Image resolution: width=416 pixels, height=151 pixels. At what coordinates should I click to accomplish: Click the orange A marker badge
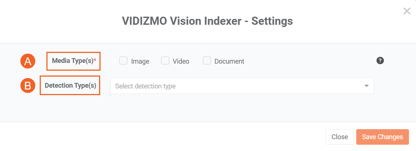(x=27, y=61)
